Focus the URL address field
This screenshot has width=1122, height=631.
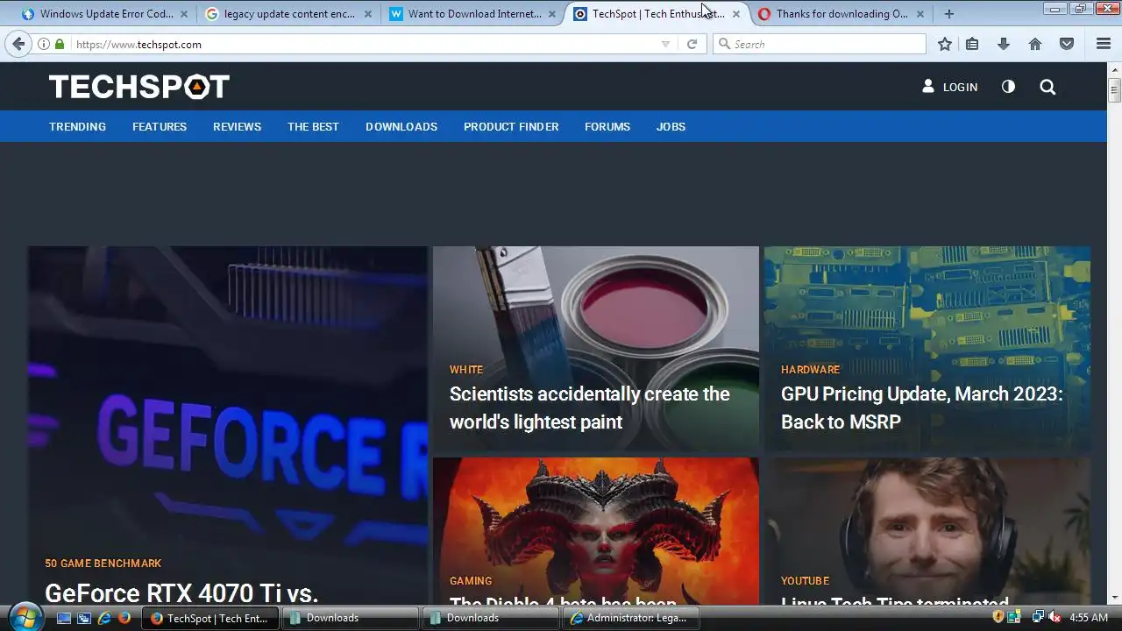pyautogui.click(x=364, y=44)
